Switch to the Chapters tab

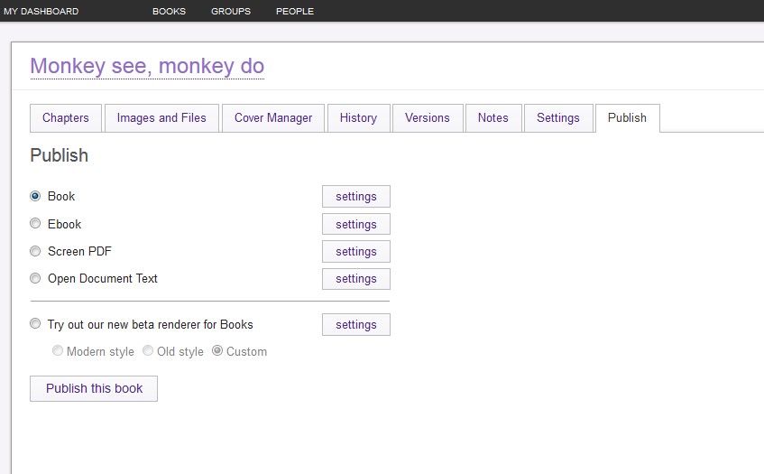(66, 118)
